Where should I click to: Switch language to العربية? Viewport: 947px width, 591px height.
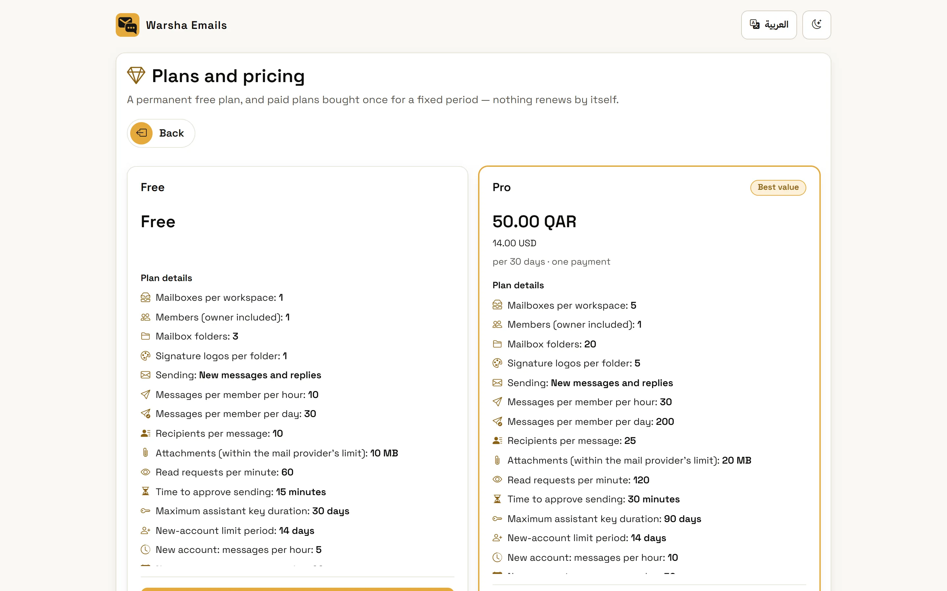click(x=768, y=25)
